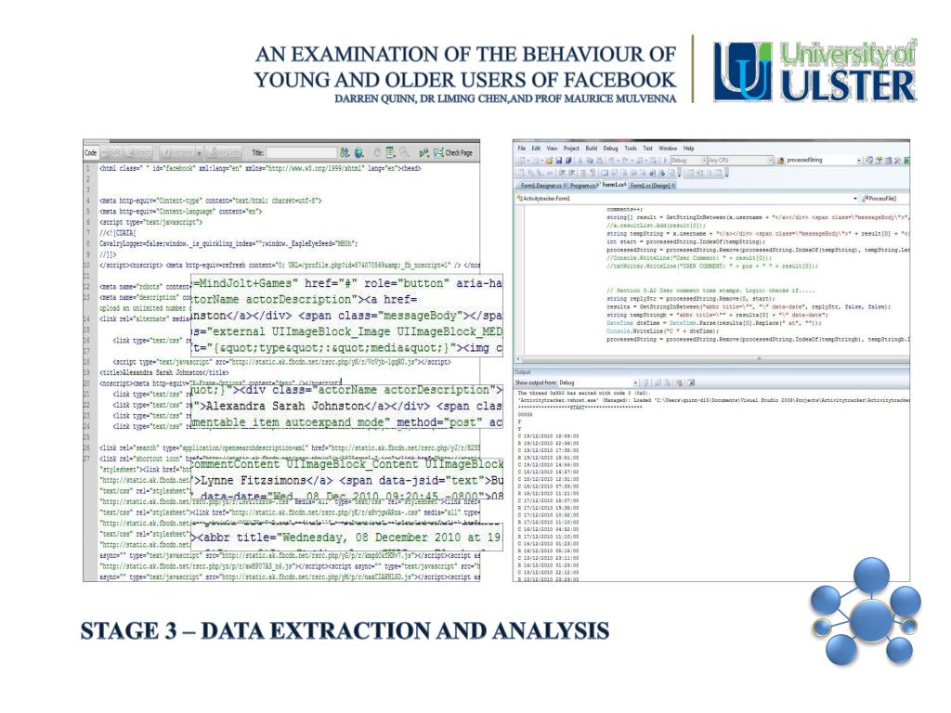The width and height of the screenshot is (951, 713).
Task: Click the Toggle Word Wrap icon in Output
Action: point(691,383)
